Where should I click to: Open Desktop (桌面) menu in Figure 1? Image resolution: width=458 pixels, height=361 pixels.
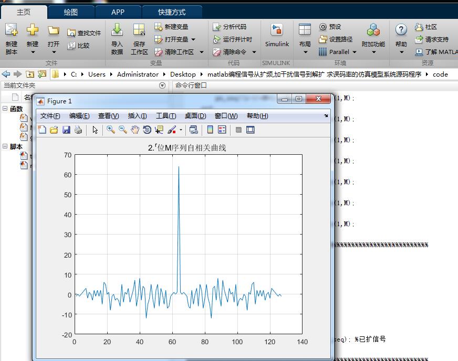pyautogui.click(x=195, y=116)
